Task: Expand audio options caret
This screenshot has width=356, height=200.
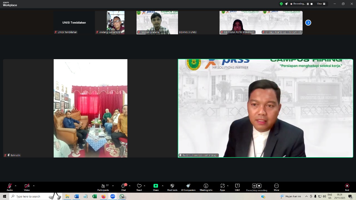Action: click(x=16, y=186)
